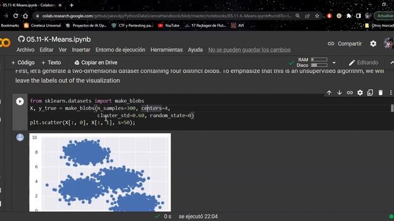Click Actualizar browser update button
The image size is (394, 221).
384,16
